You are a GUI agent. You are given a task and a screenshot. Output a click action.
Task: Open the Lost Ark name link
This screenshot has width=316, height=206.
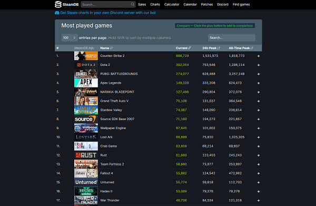(x=106, y=137)
